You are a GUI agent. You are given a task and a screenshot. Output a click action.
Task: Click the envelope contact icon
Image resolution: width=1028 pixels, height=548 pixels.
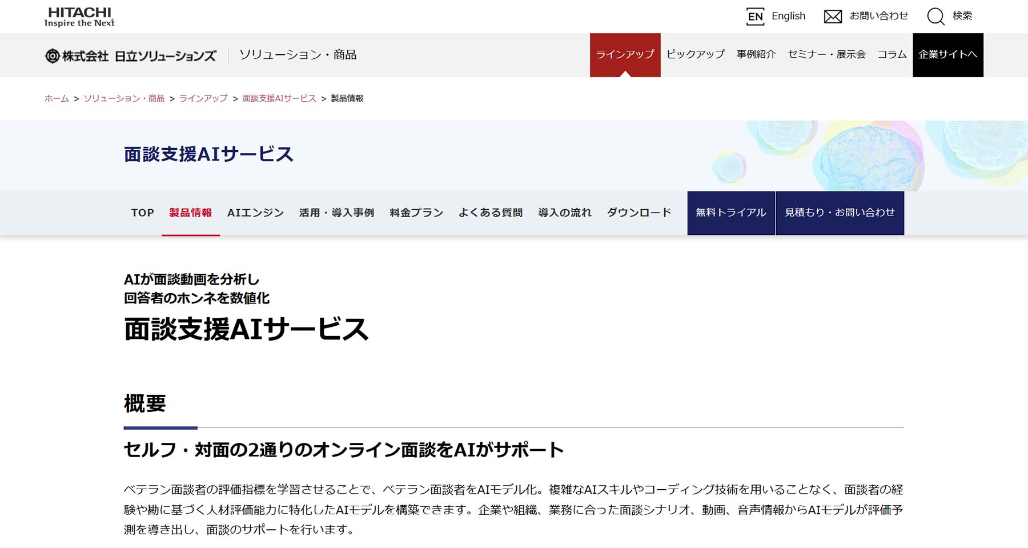(x=833, y=17)
